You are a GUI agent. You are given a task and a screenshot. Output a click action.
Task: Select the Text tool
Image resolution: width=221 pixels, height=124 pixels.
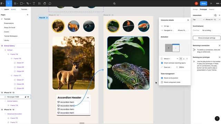pos(34,3)
